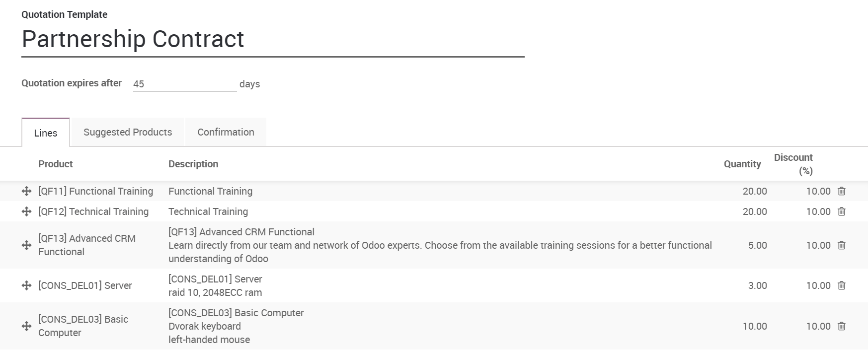Click drag handle of Technical Training row

(x=27, y=211)
